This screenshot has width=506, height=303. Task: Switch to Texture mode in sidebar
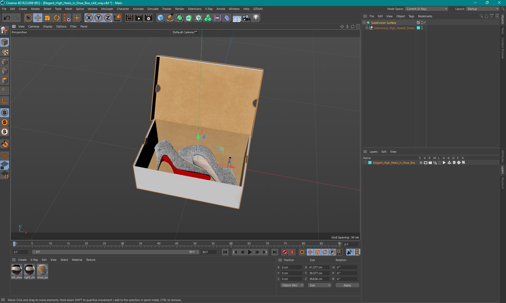[x=5, y=52]
